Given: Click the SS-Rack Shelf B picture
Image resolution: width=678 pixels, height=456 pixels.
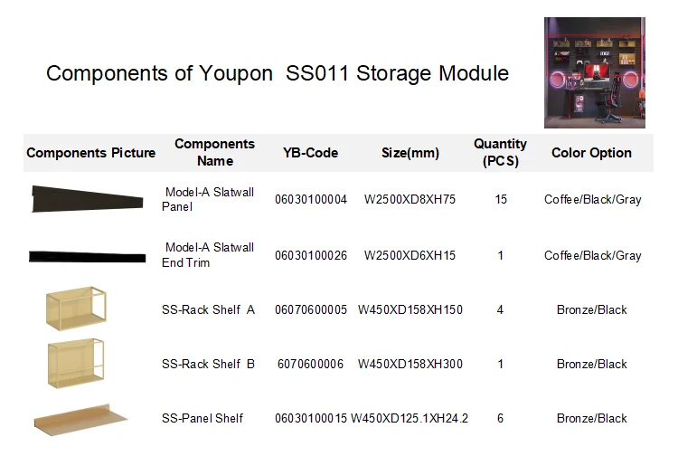Looking at the screenshot, I should (77, 364).
